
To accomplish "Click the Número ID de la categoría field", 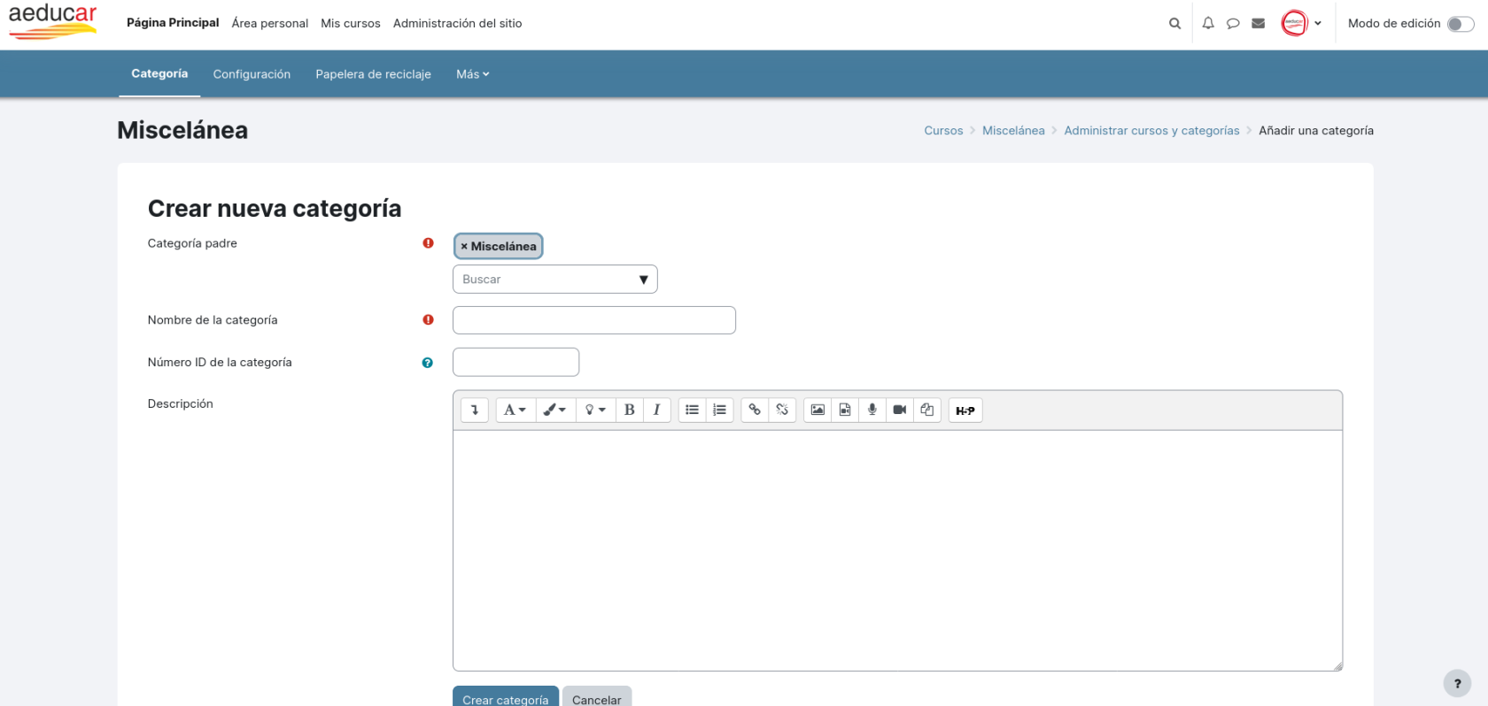I will tap(515, 362).
